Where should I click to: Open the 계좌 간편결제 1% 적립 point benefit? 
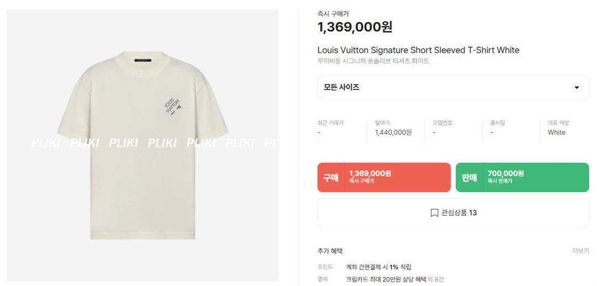[x=379, y=267]
